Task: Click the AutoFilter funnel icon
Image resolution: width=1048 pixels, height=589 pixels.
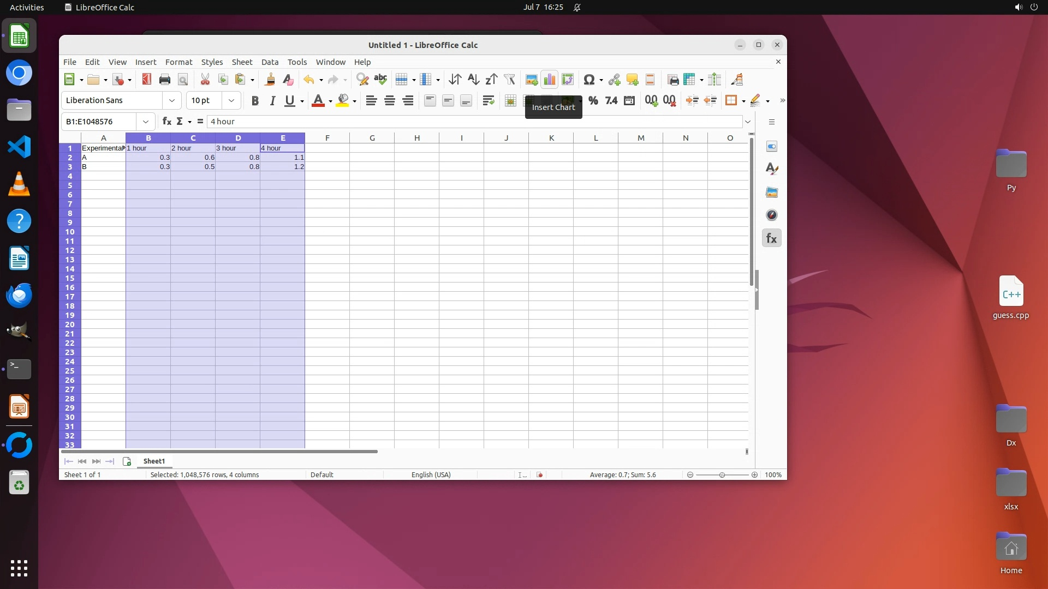Action: pos(509,80)
